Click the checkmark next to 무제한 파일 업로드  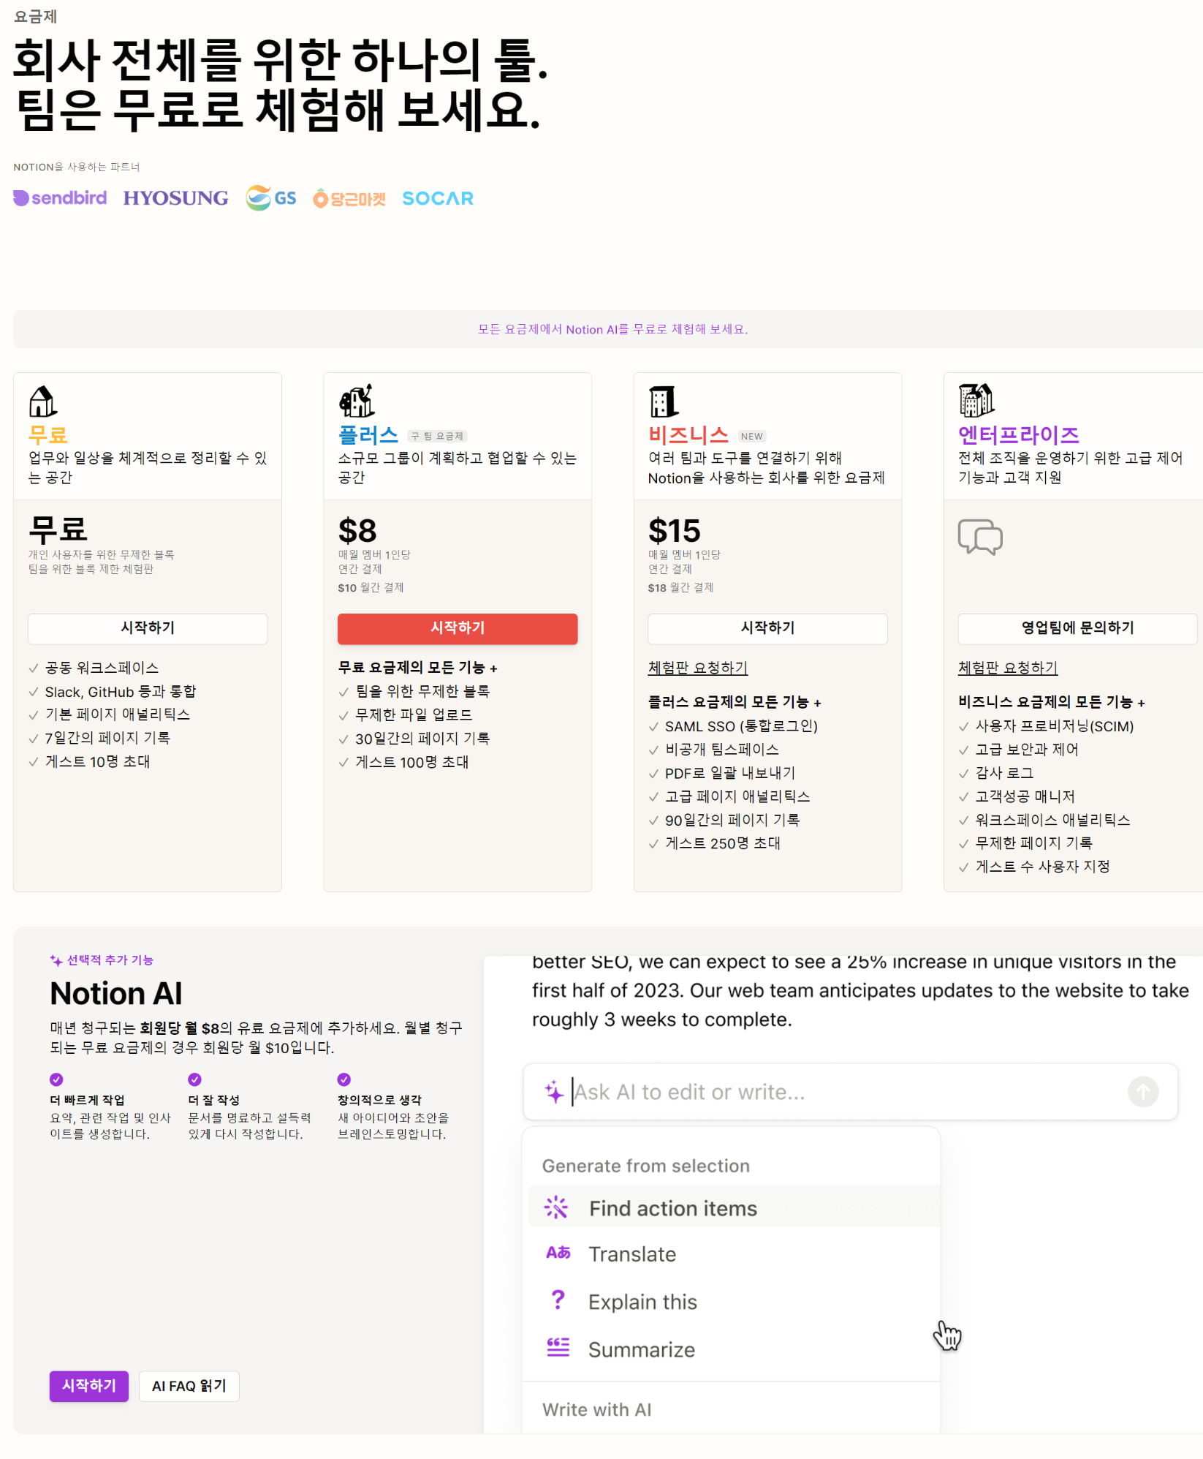pos(344,715)
